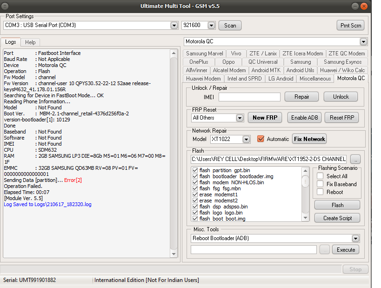Viewport: 381px width, 288px height.
Task: Open the ZTE Icera Modem tab
Action: click(x=302, y=54)
